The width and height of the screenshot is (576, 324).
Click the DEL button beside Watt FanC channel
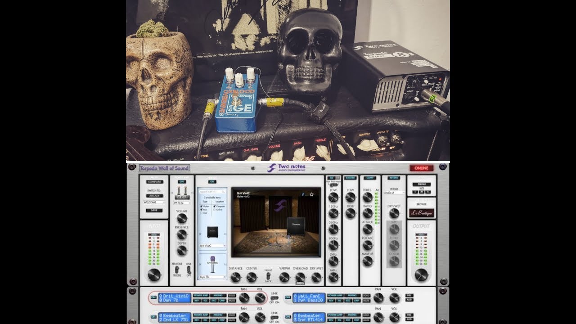(x=409, y=296)
